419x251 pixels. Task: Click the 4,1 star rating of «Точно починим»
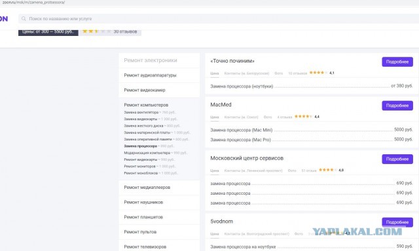pyautogui.click(x=321, y=73)
